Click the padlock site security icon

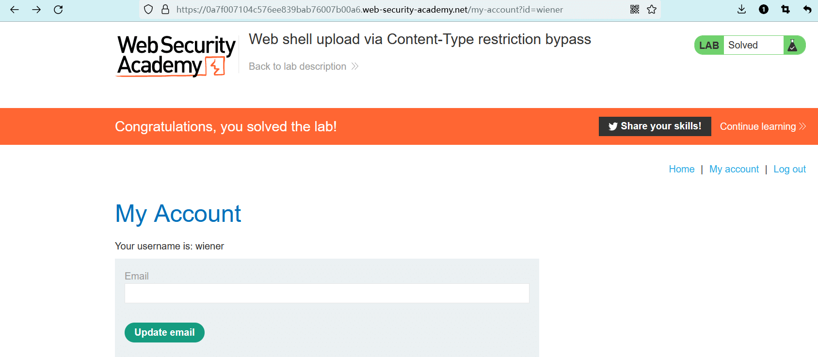point(165,10)
